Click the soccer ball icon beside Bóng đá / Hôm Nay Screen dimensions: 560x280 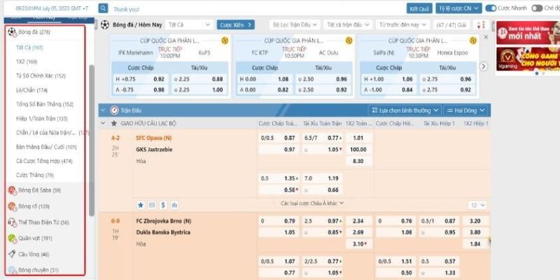[105, 24]
